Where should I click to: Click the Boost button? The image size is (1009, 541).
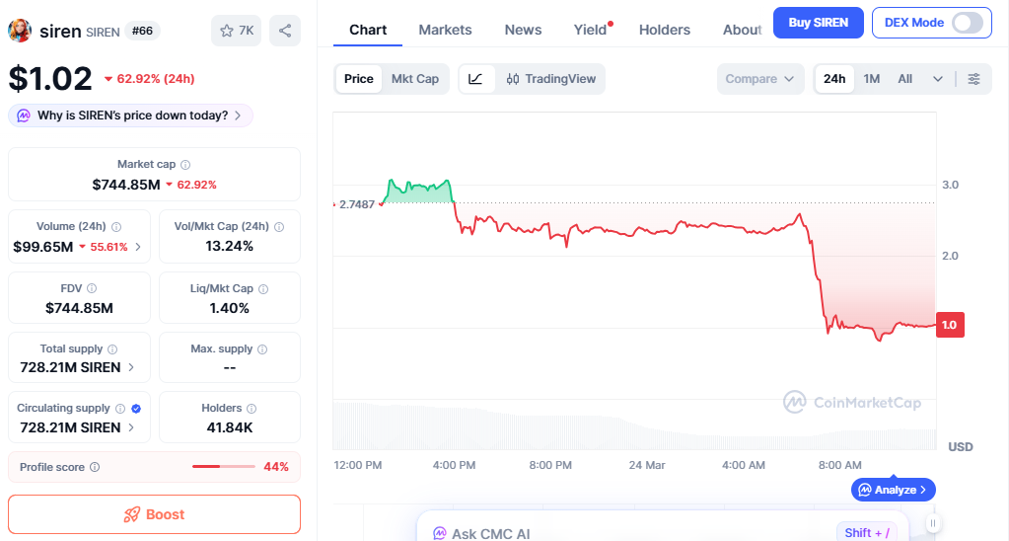[x=155, y=514]
